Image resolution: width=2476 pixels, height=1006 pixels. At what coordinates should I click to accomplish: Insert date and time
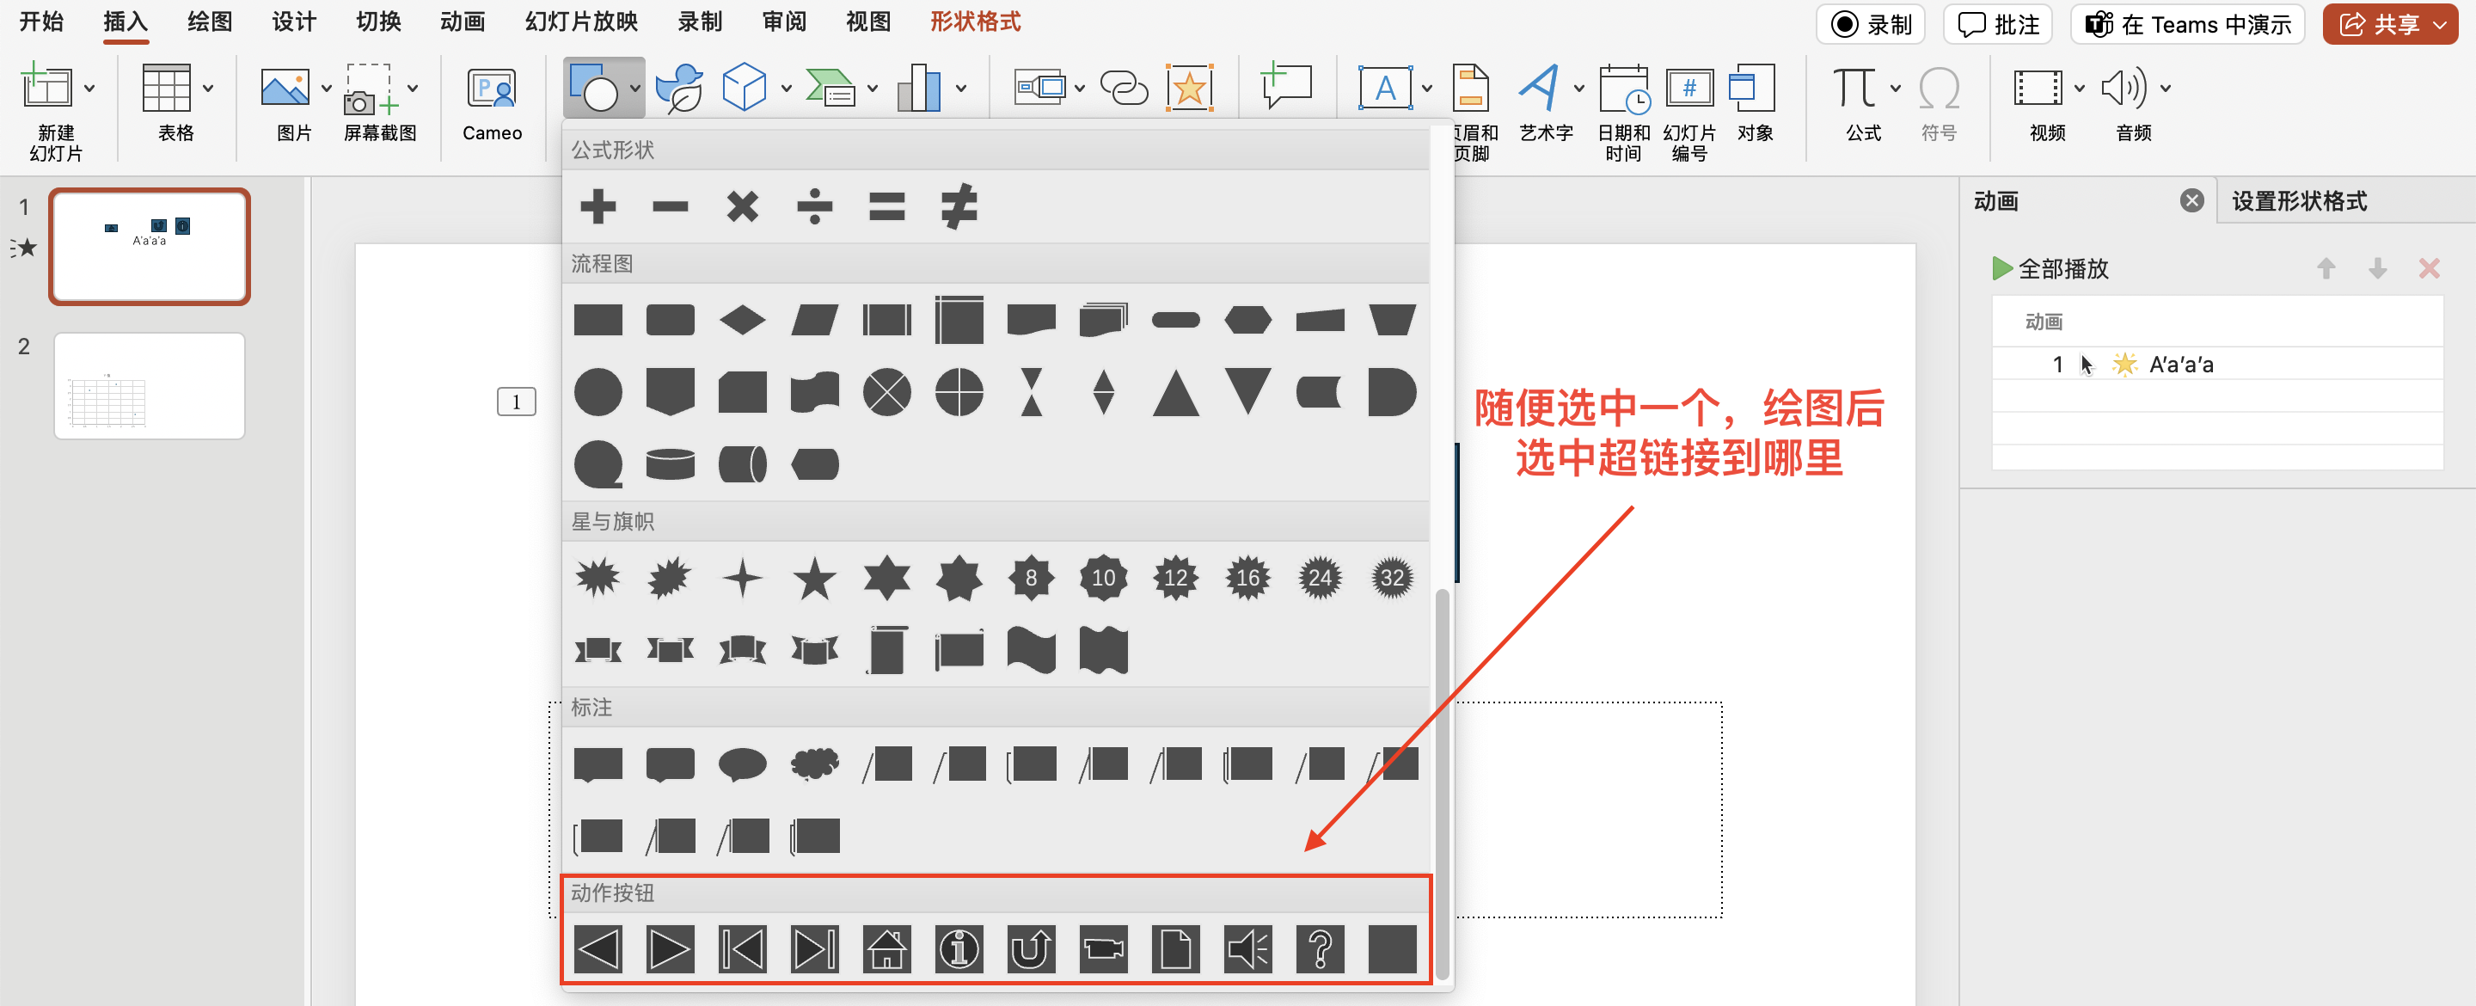(x=1623, y=112)
